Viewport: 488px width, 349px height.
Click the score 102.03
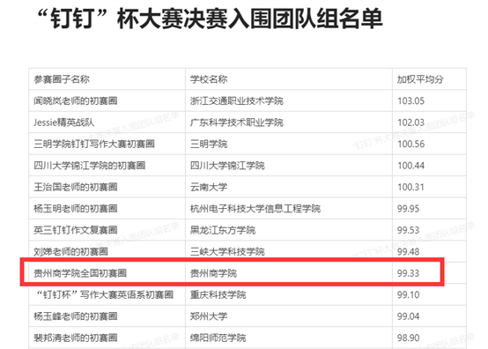pyautogui.click(x=410, y=123)
